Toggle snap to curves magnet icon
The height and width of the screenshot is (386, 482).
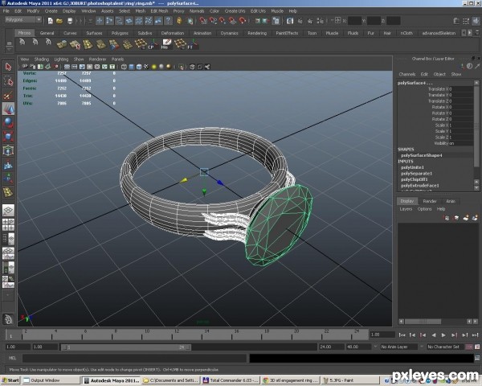tap(213, 21)
